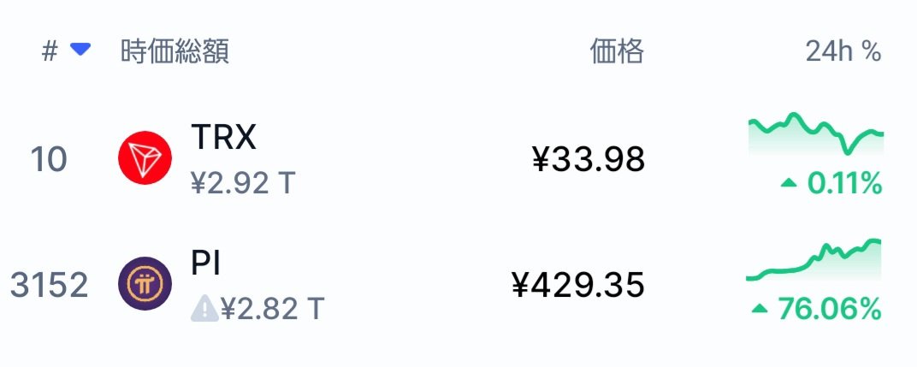Click the blue sort arrow next to #
Image resolution: width=917 pixels, height=367 pixels.
pyautogui.click(x=80, y=50)
